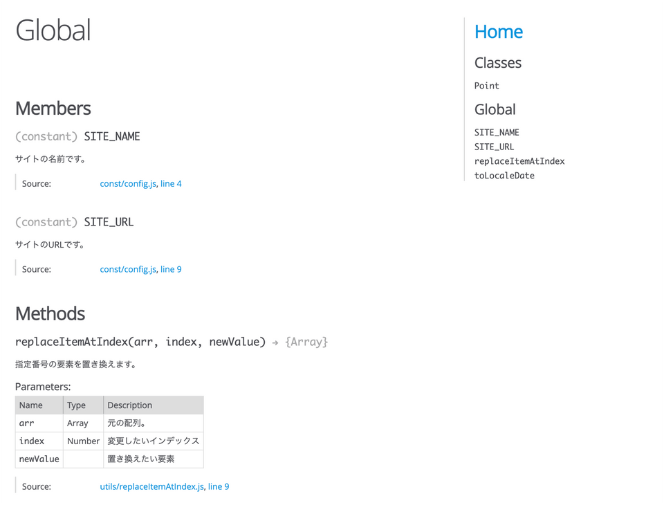Open const/config.js source under SITE_NAME
664x505 pixels.
point(127,183)
